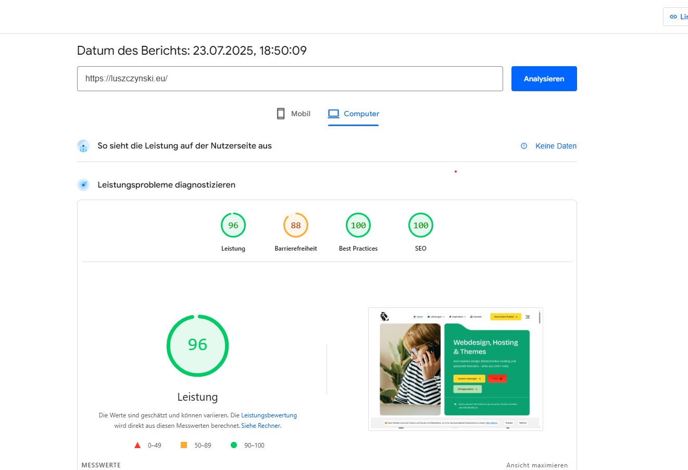Jump to the Leistung score gauge 96
Screen dimensions: 688x470
point(233,226)
